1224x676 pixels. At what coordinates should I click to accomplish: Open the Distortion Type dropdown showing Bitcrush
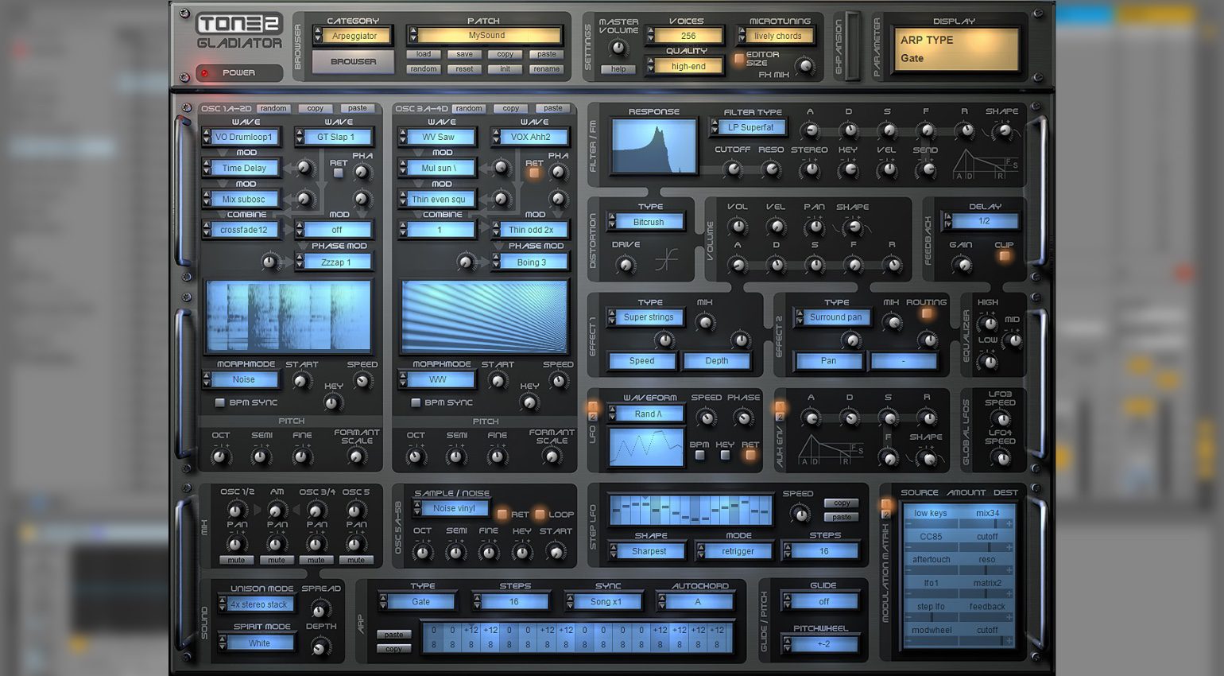[x=647, y=222]
